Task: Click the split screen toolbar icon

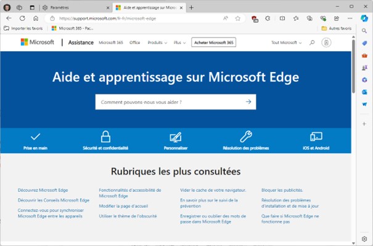Action: (x=283, y=18)
